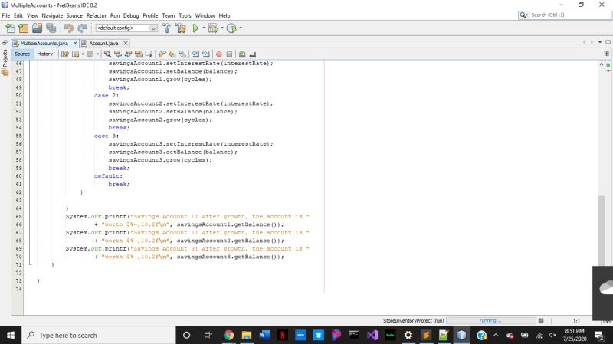Image resolution: width=613 pixels, height=344 pixels.
Task: Stop macro recording with the square icon
Action: [229, 54]
